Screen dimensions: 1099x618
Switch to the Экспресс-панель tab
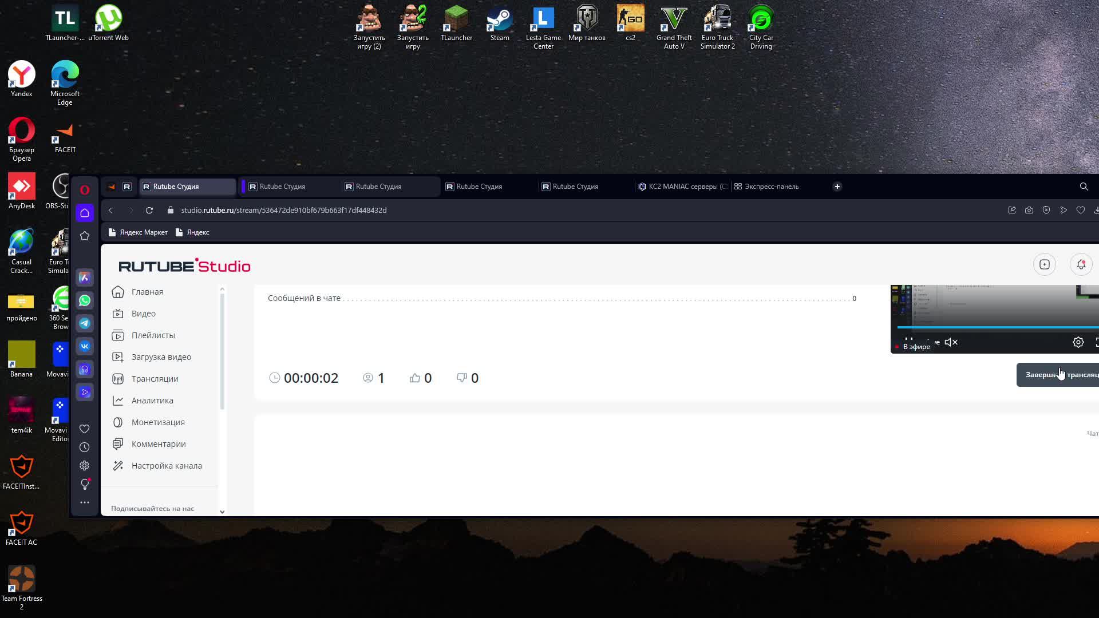click(767, 187)
